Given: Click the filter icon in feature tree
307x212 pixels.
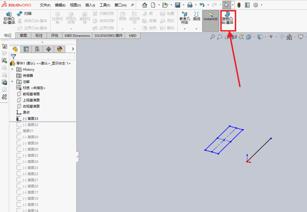Looking at the screenshot, I should [x=13, y=57].
